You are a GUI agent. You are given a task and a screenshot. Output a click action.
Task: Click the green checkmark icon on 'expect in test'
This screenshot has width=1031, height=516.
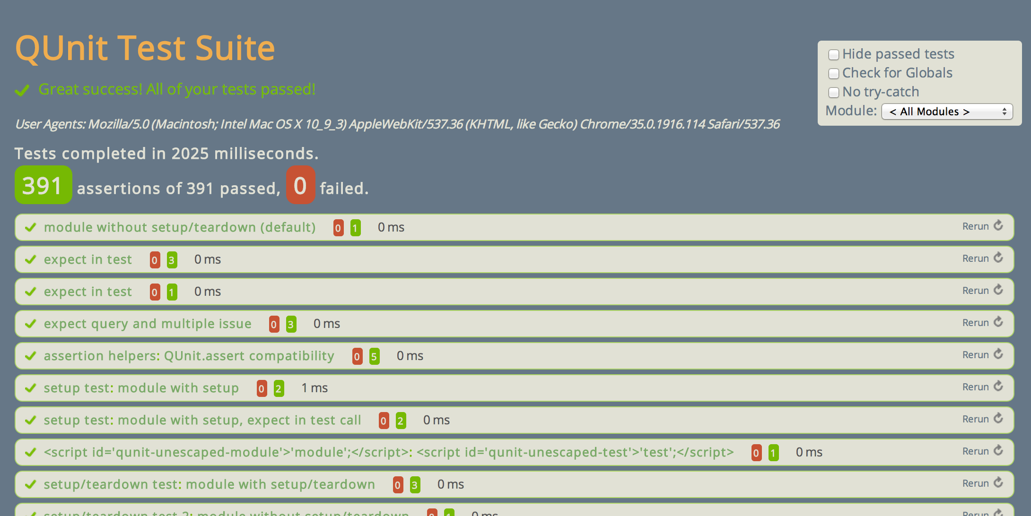point(31,258)
